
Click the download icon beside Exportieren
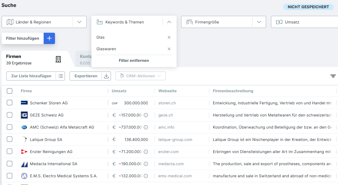106,76
